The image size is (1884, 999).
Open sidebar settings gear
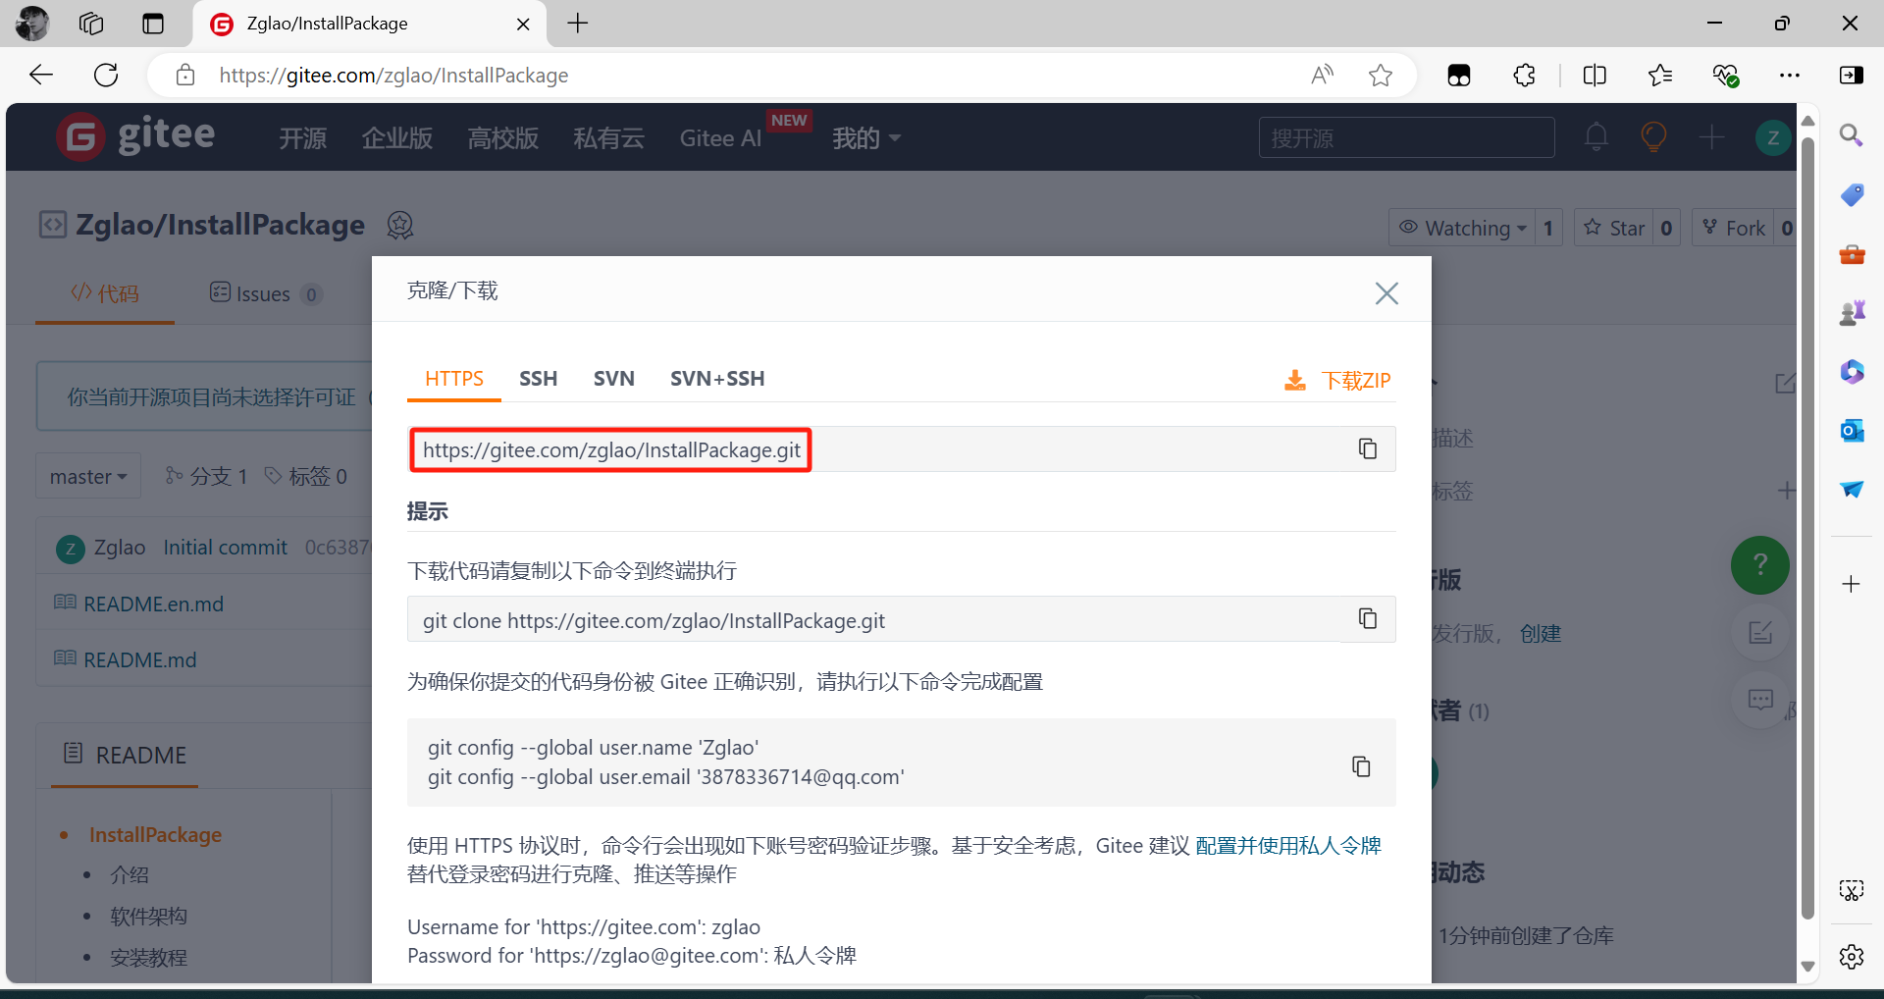click(1852, 957)
